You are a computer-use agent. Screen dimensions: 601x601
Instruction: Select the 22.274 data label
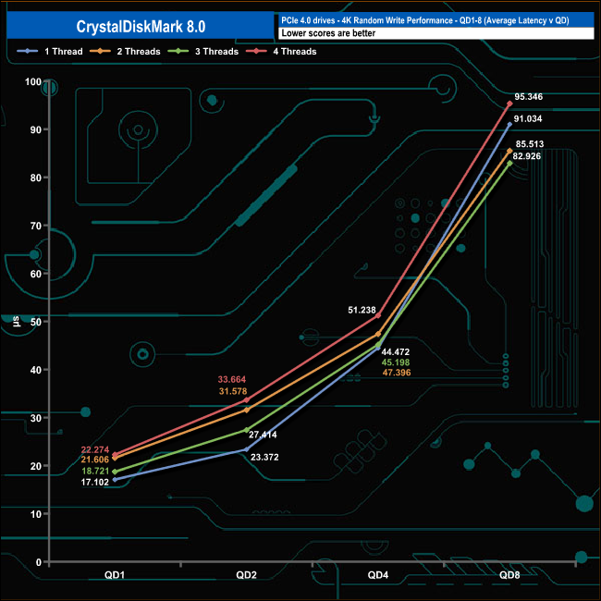95,449
